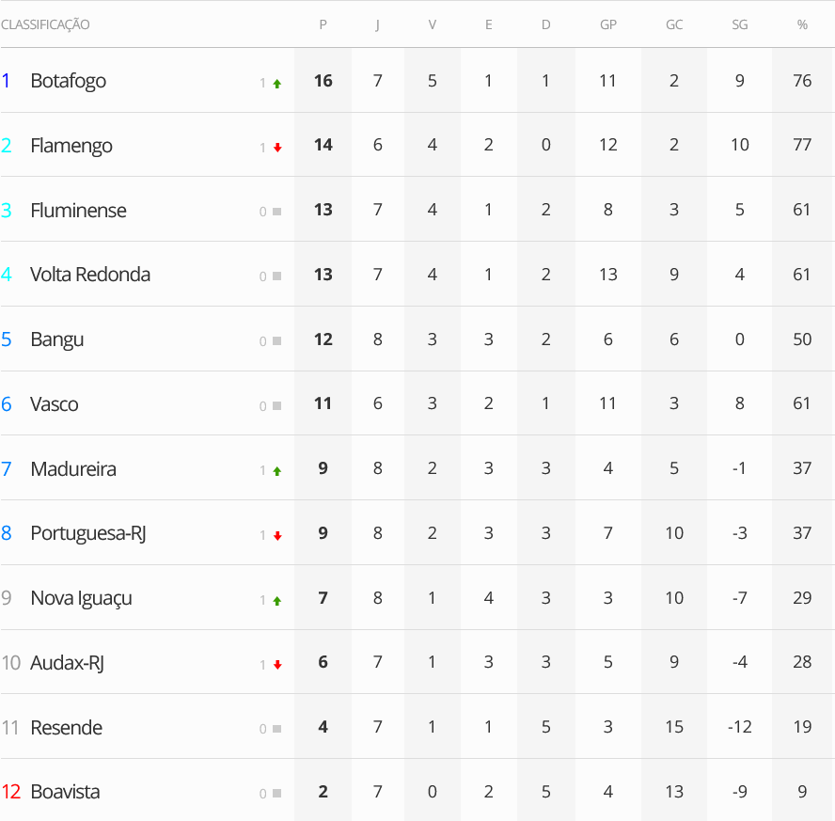This screenshot has width=835, height=821.
Task: Click Flamengo's points value 14
Action: coord(323,145)
